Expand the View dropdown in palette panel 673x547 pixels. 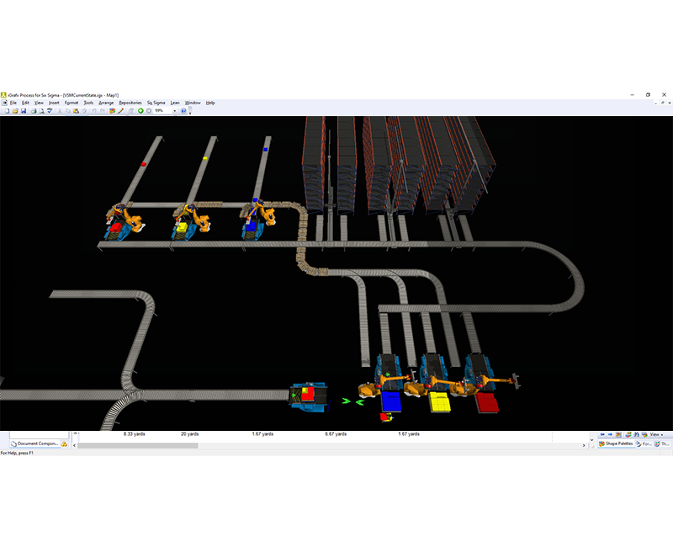click(x=656, y=434)
